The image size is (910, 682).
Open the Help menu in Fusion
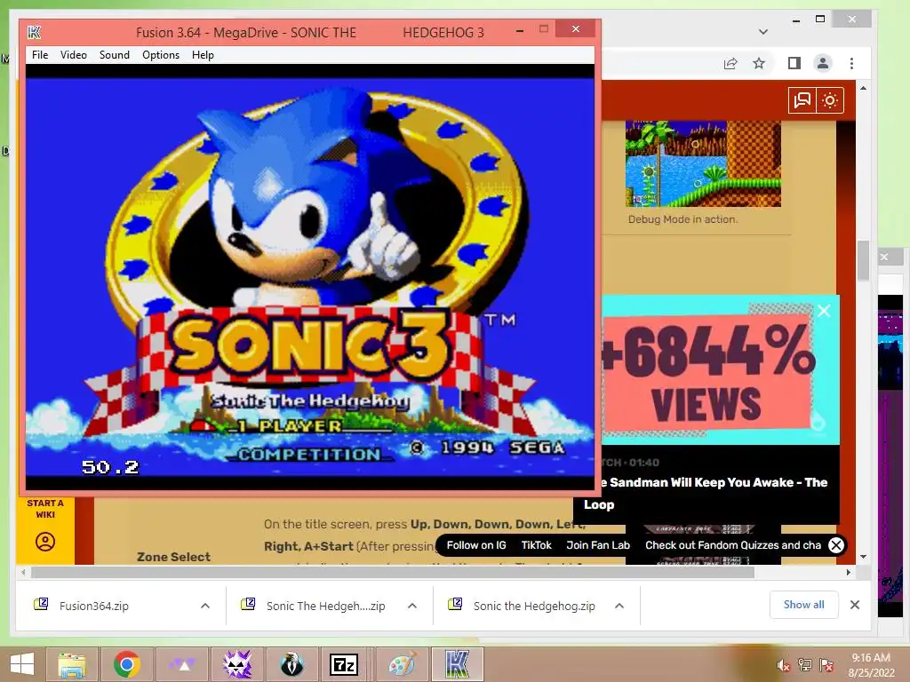pyautogui.click(x=204, y=55)
